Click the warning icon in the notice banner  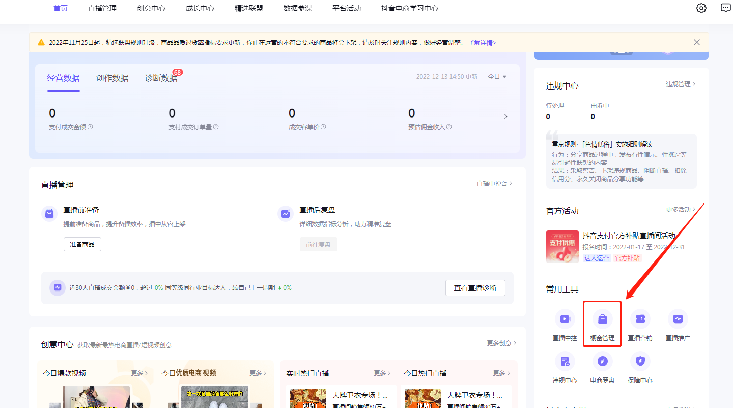click(41, 42)
